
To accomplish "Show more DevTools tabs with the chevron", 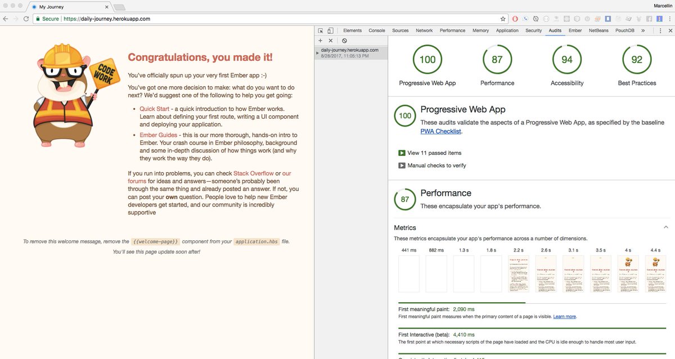I will click(643, 30).
